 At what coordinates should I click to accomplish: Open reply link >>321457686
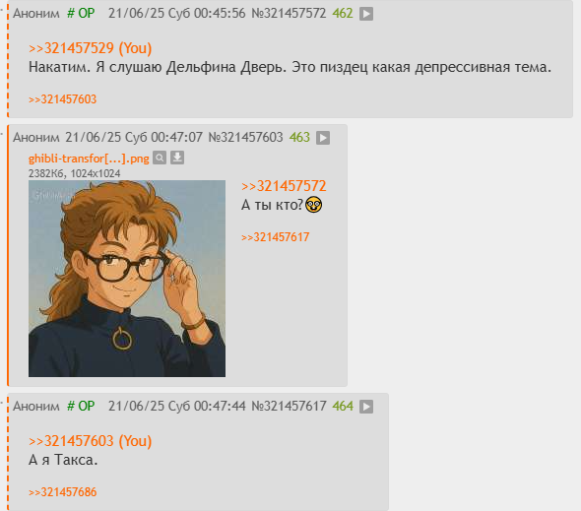pos(62,492)
